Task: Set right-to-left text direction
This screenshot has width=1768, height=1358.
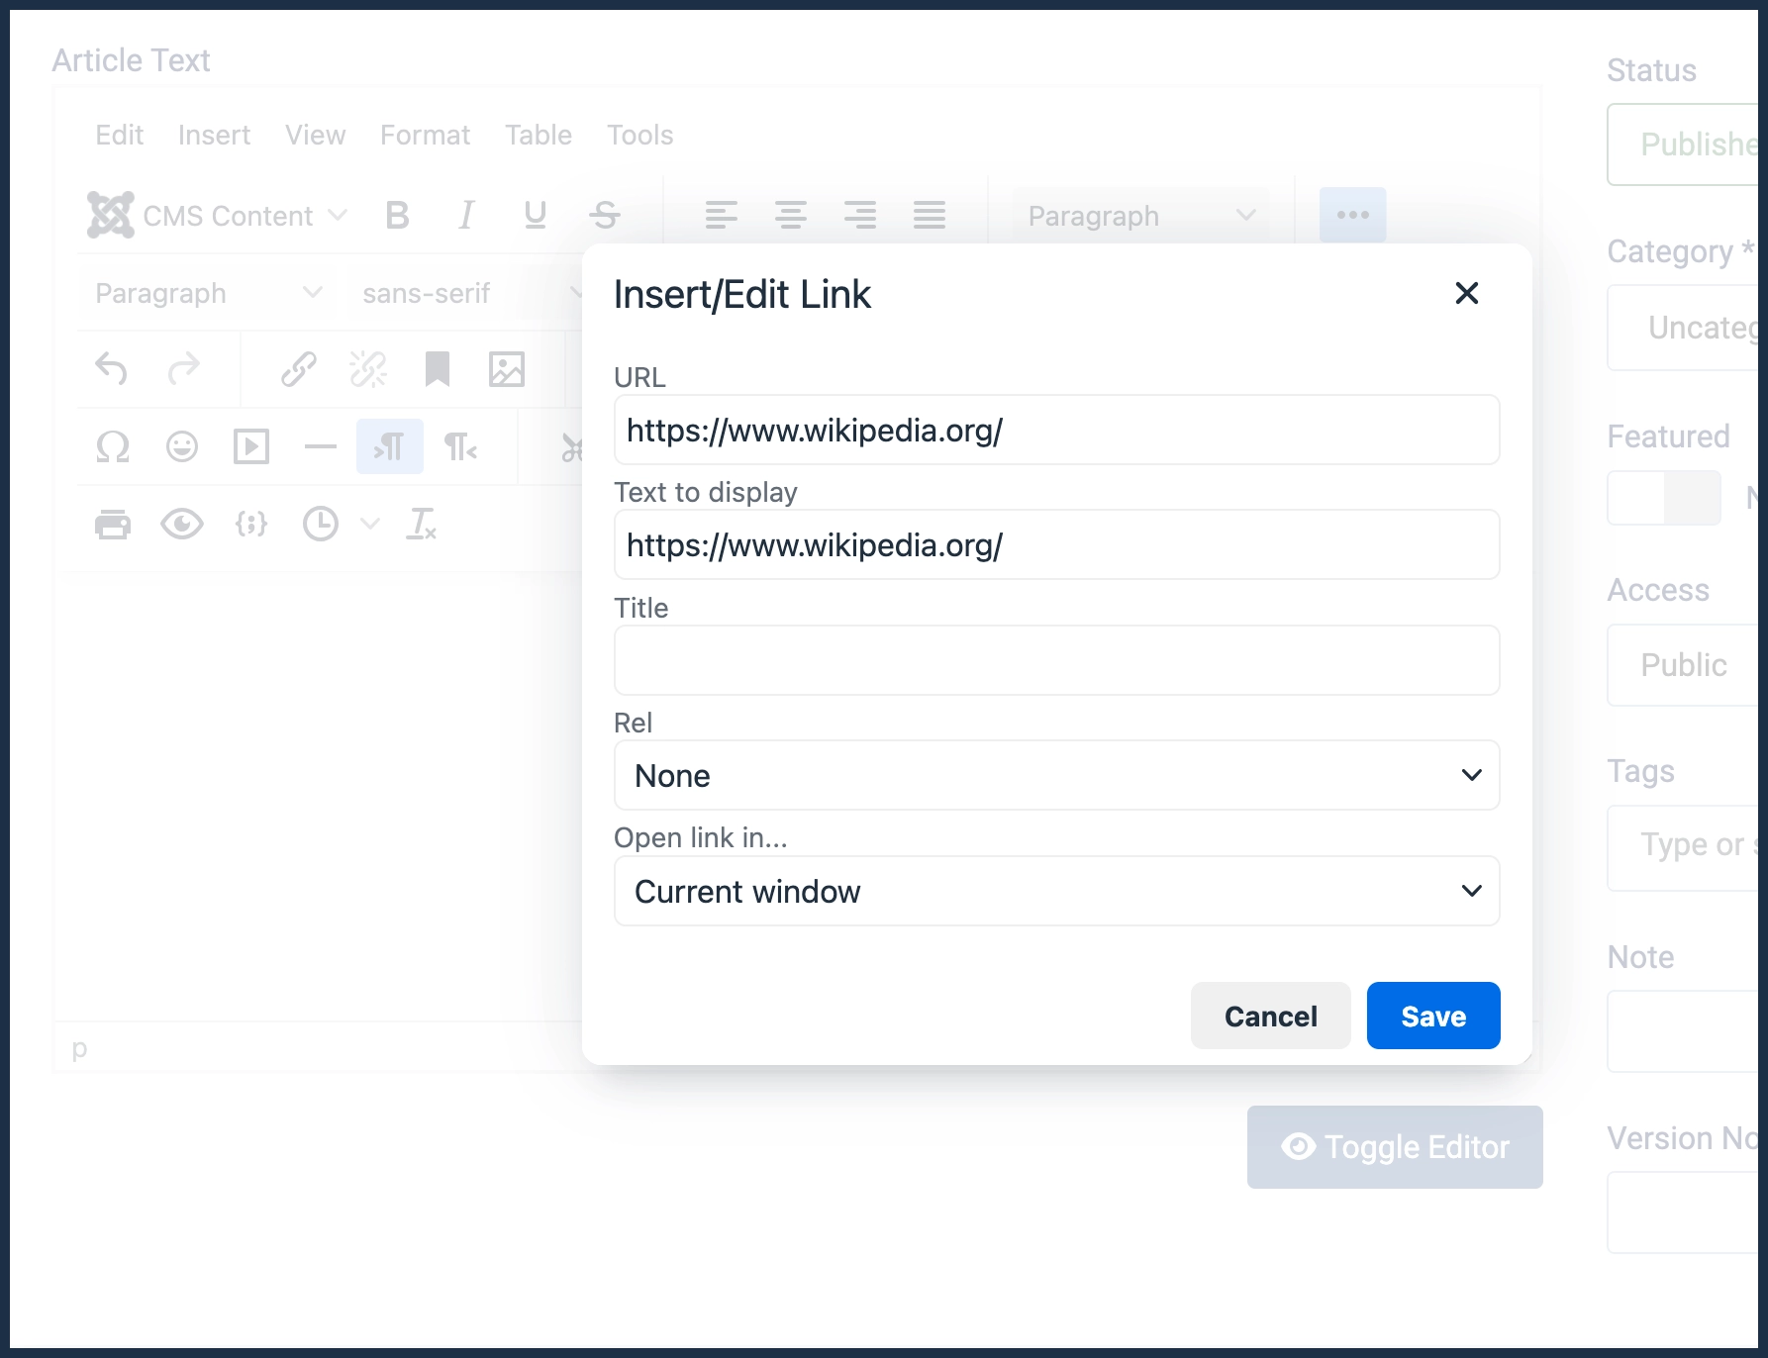Action: click(x=460, y=446)
